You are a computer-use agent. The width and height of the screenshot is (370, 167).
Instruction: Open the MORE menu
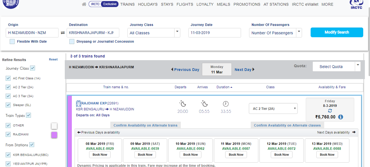(327, 4)
